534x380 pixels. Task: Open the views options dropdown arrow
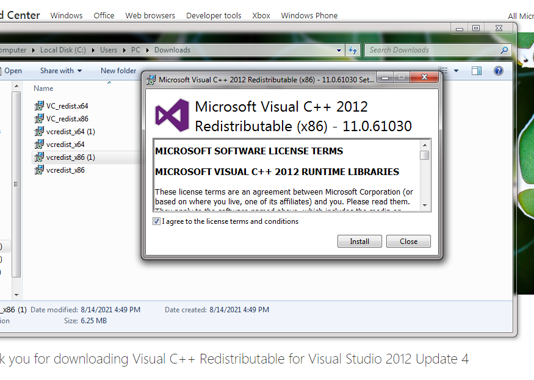click(x=456, y=71)
